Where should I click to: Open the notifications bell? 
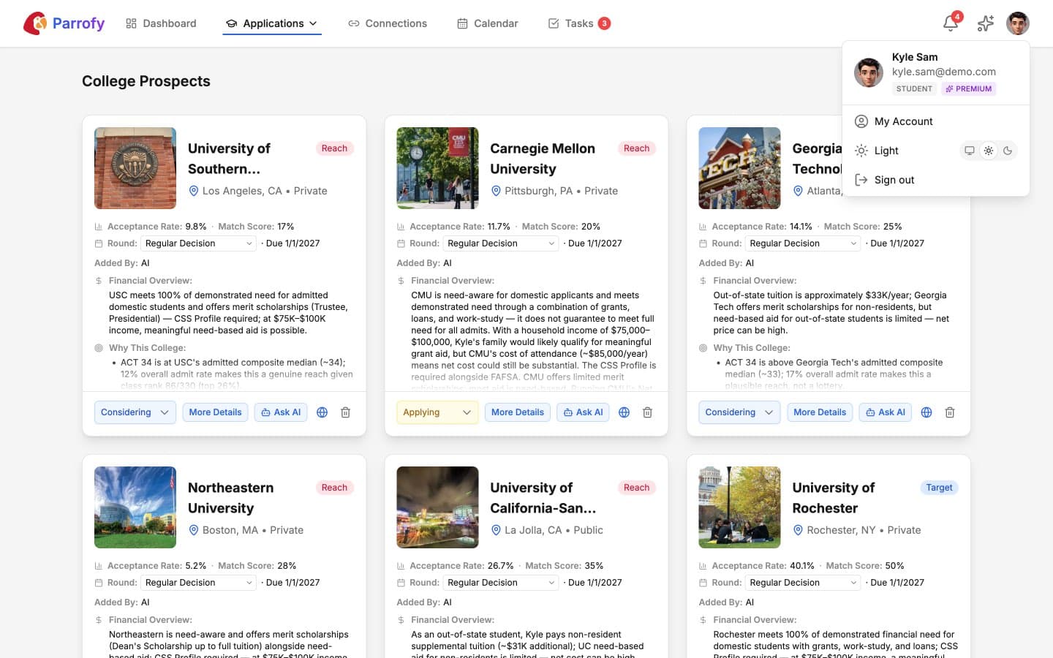pos(951,23)
